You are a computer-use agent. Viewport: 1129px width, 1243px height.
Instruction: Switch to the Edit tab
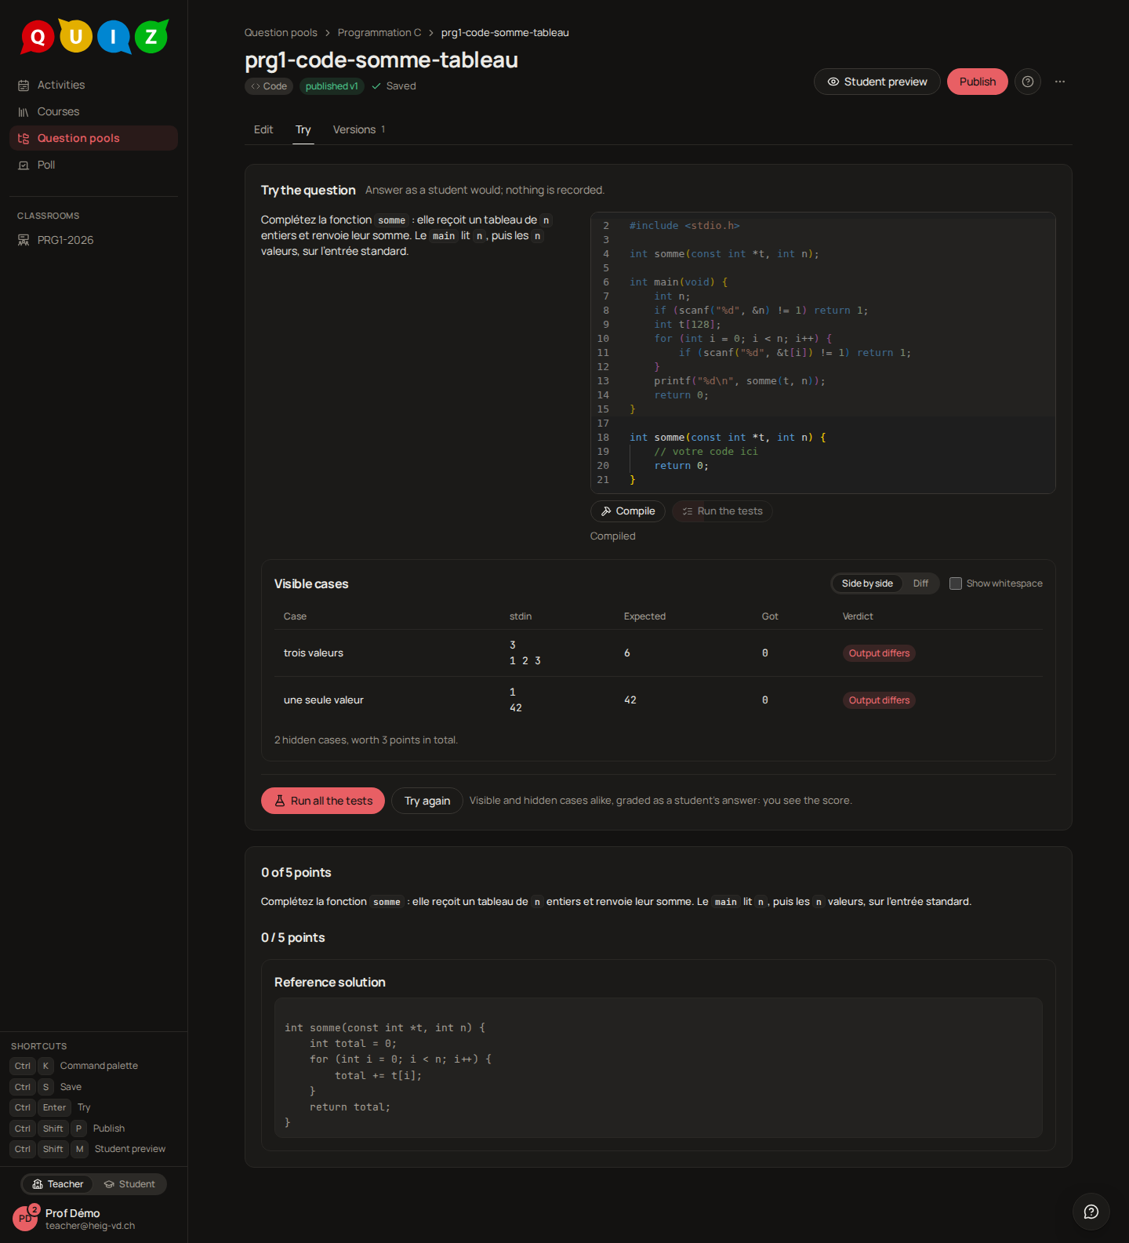[x=263, y=129]
